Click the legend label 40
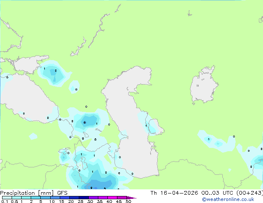263x203 pixels. tap(109, 201)
